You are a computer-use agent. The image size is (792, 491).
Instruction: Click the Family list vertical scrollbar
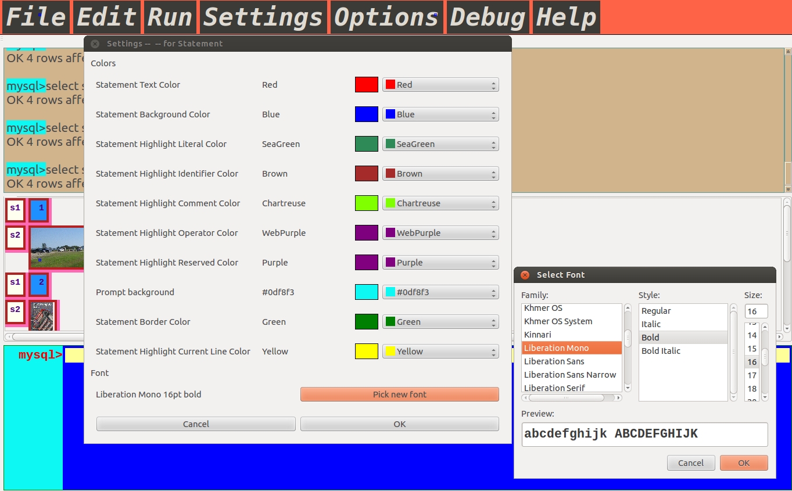tap(628, 347)
